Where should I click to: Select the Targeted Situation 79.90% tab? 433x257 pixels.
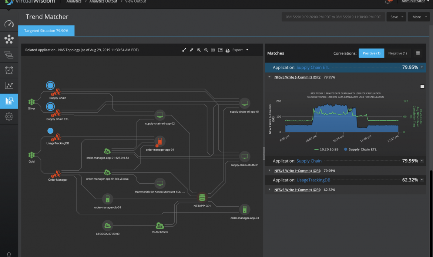point(46,31)
